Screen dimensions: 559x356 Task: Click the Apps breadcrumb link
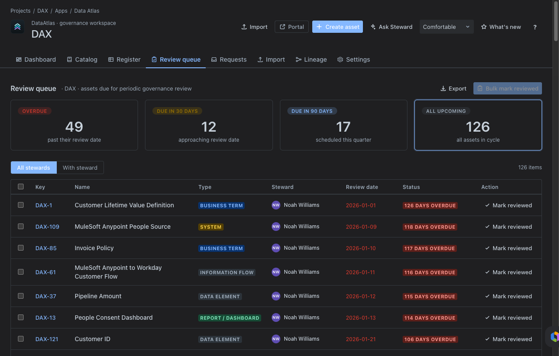point(61,11)
